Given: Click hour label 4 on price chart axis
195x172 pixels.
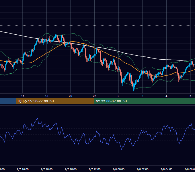Looking at the screenshot, I should (166, 96).
